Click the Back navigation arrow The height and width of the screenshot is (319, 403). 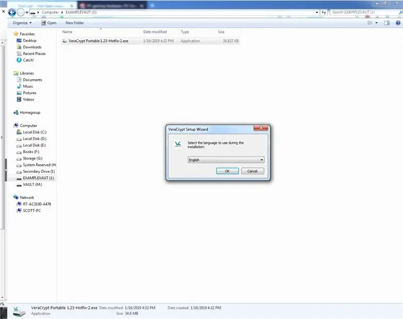point(12,12)
